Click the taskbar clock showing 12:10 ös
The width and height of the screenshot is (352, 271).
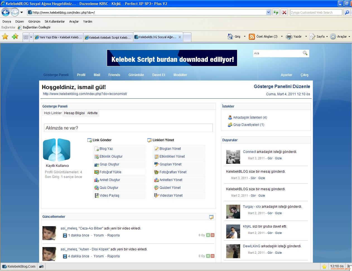337,266
